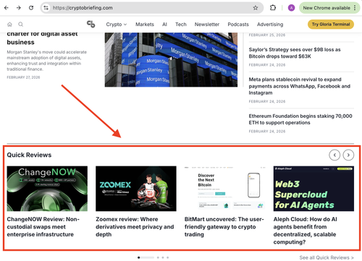Open the Chrome profile avatar
The height and width of the screenshot is (261, 362).
(291, 8)
